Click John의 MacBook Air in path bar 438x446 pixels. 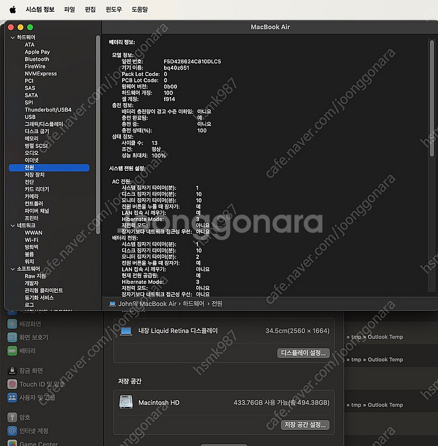pos(147,304)
